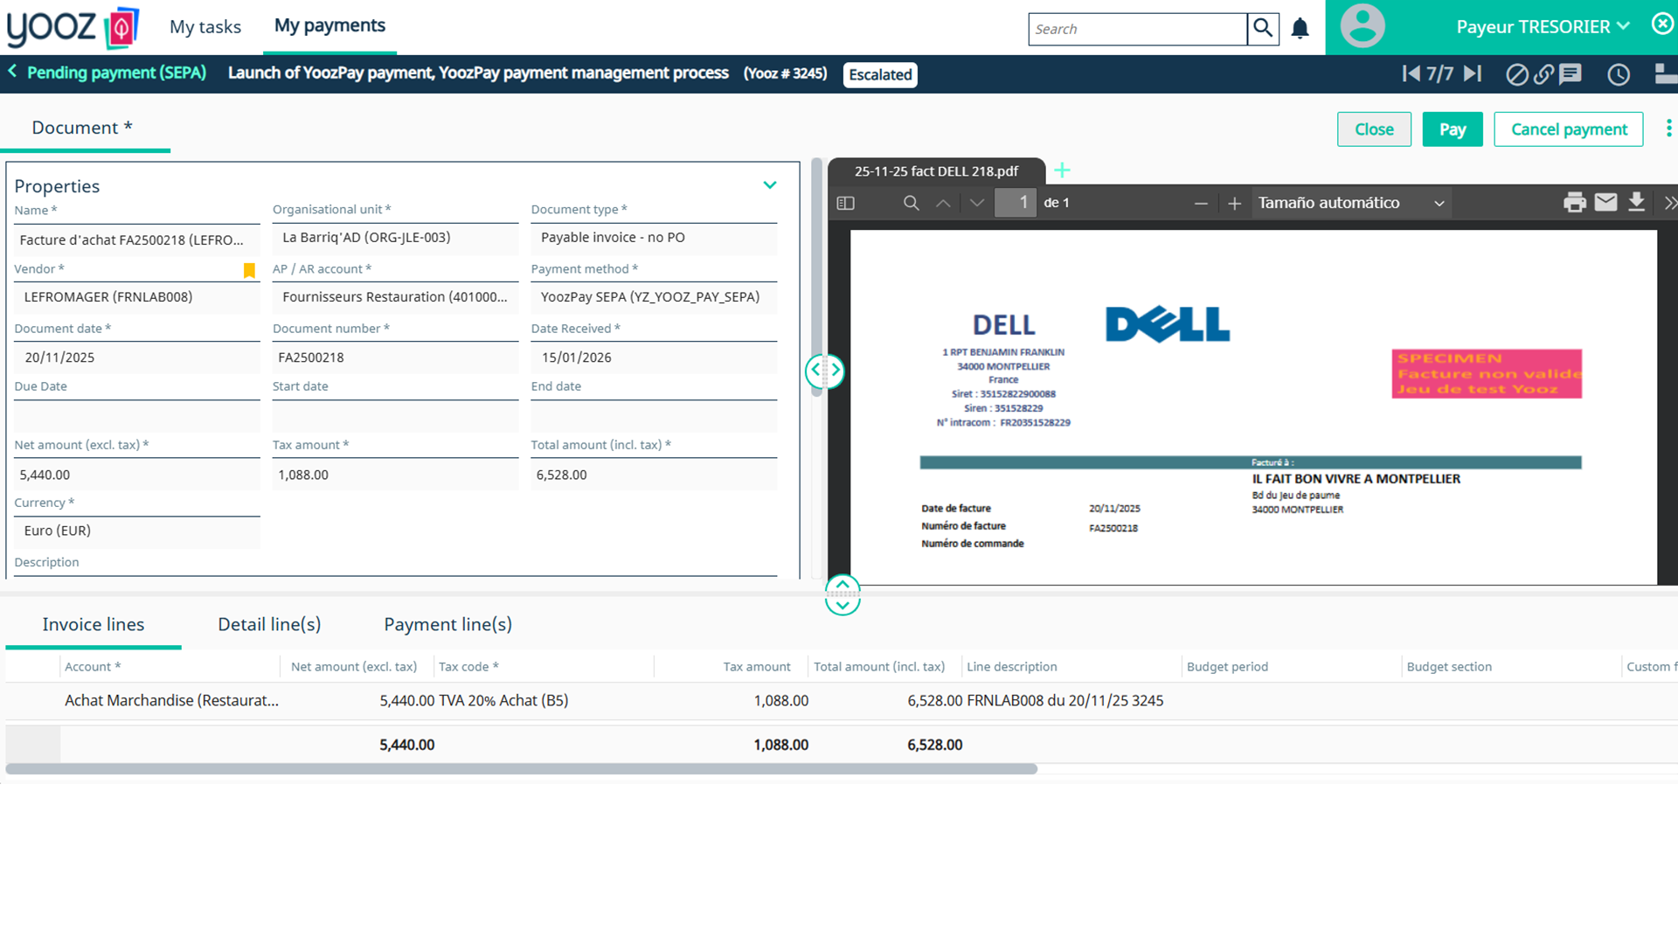1678x944 pixels.
Task: Open the Tamaño automático zoom dropdown
Action: (x=1351, y=203)
